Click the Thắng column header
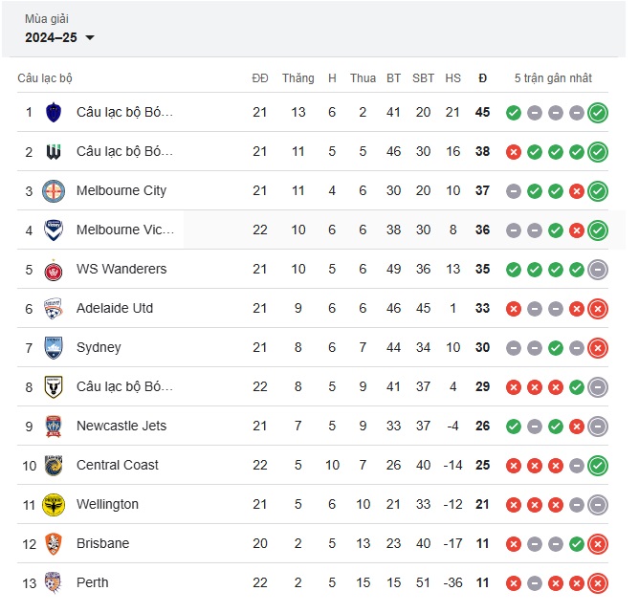 tap(297, 78)
